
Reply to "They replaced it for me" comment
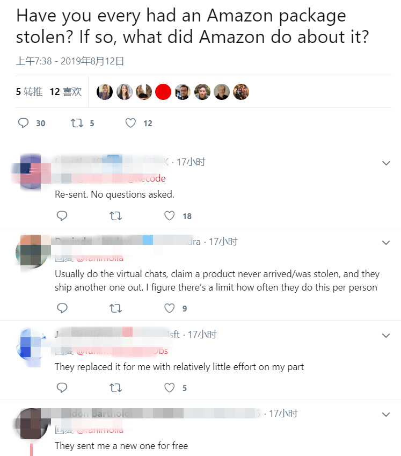[62, 388]
